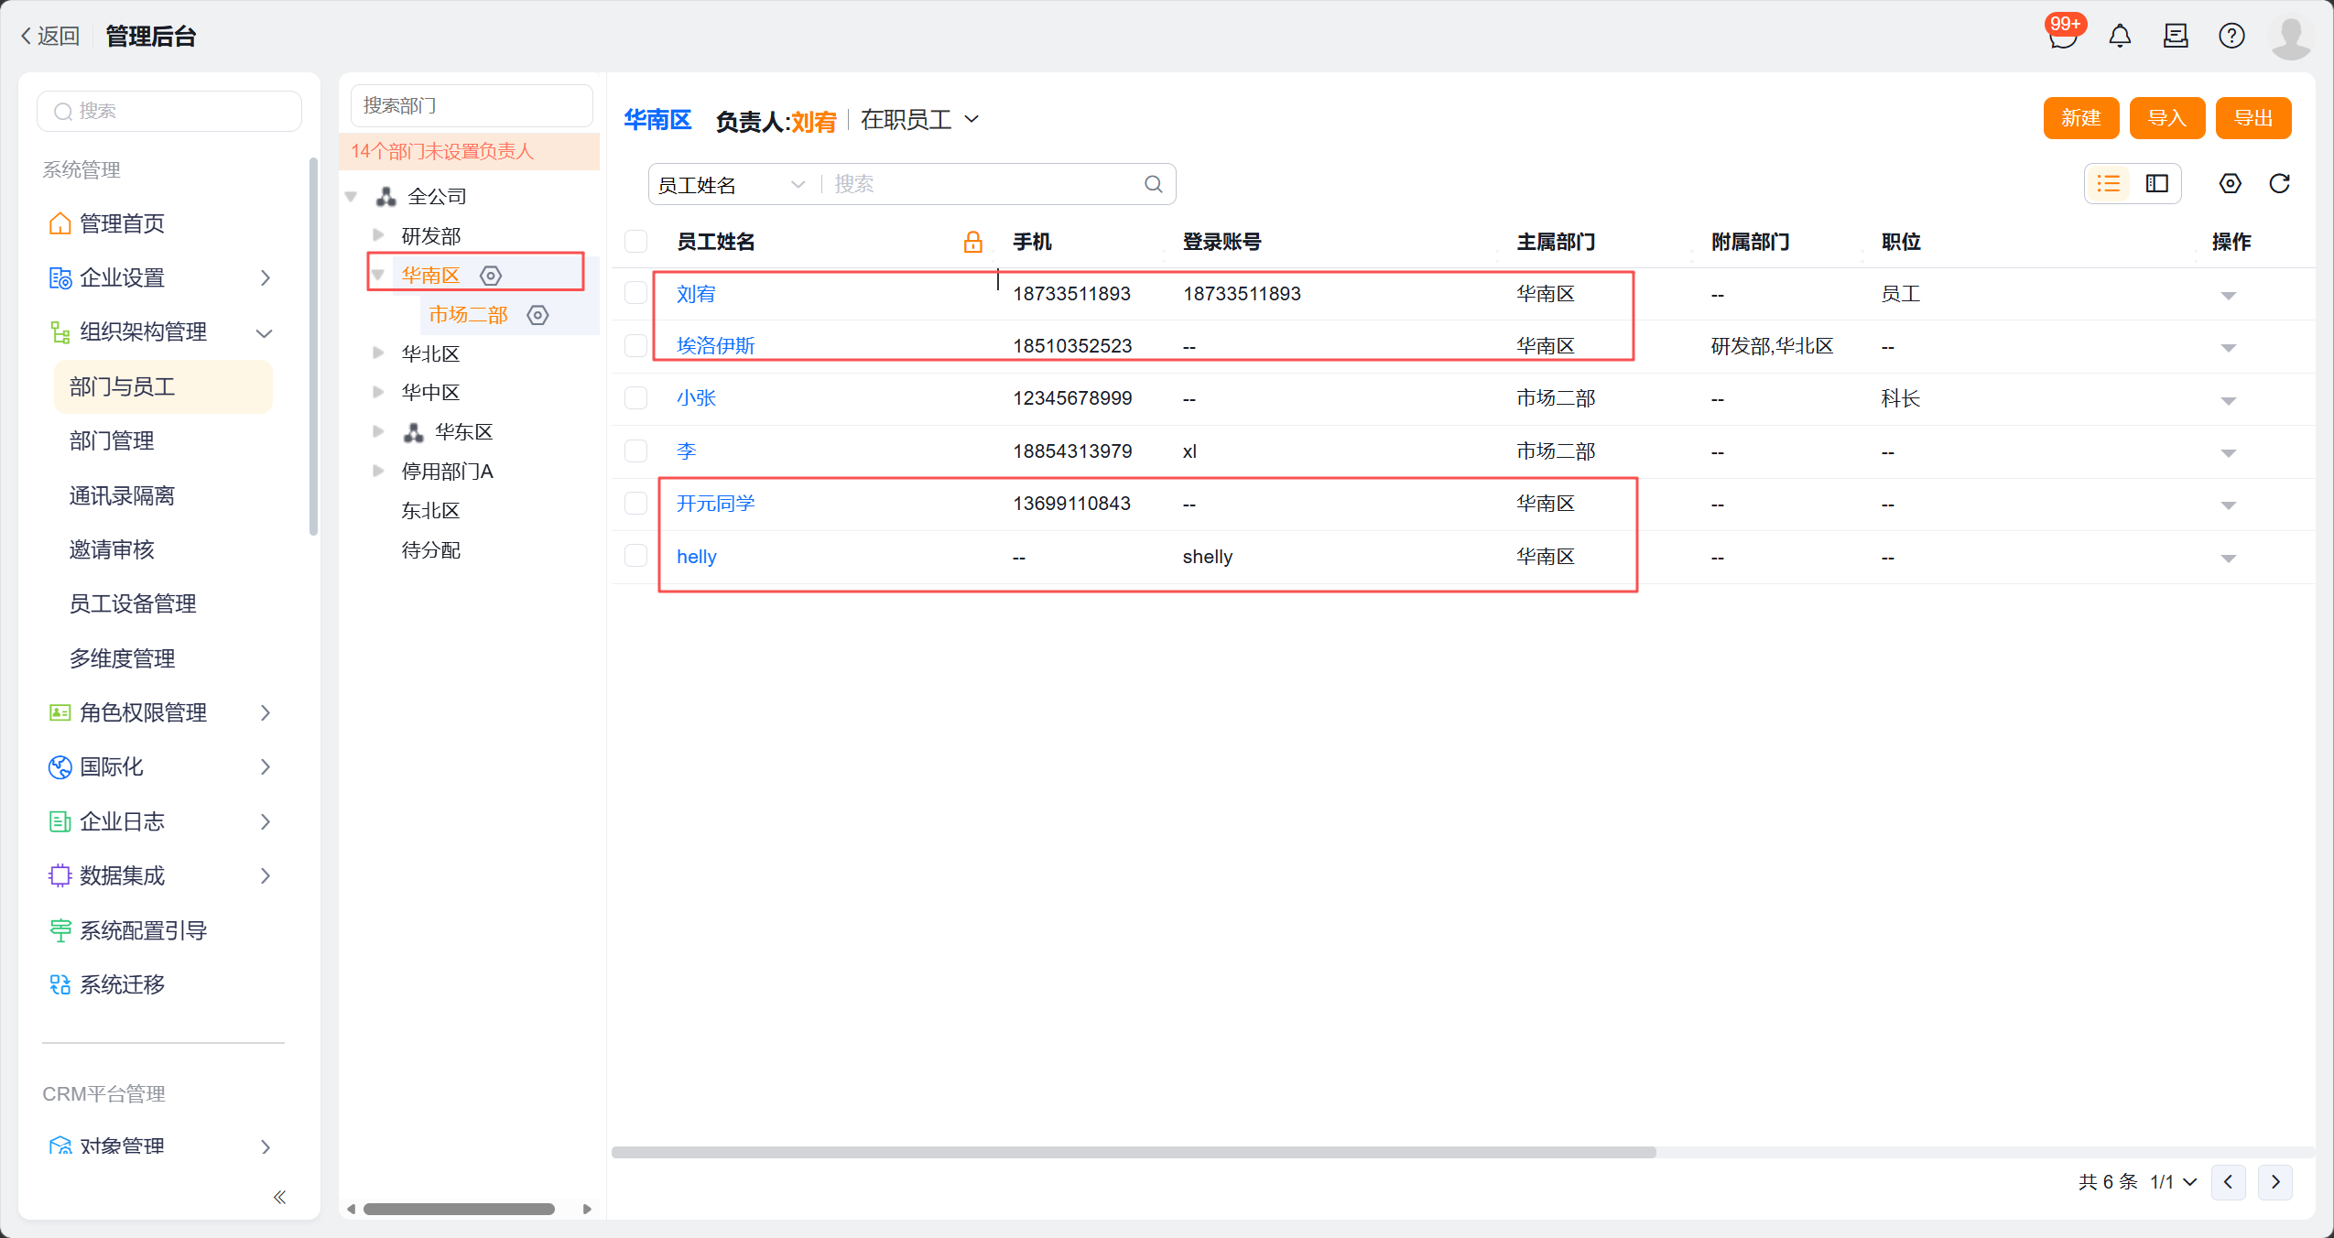Click the back arrow 返回
This screenshot has height=1238, width=2334.
click(x=49, y=36)
